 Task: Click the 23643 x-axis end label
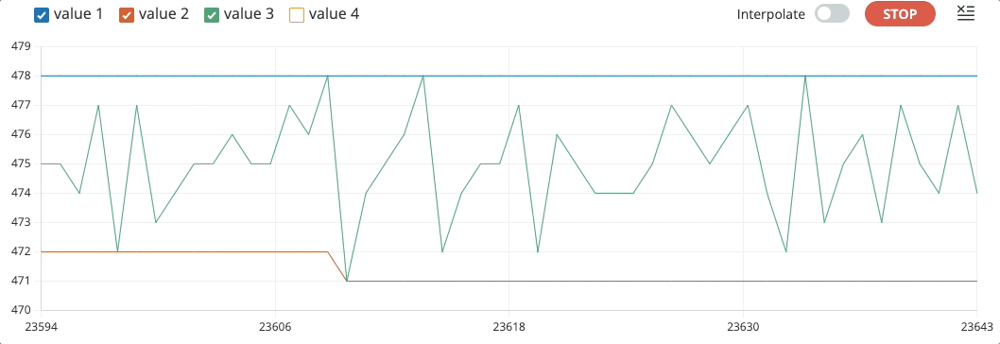point(977,327)
